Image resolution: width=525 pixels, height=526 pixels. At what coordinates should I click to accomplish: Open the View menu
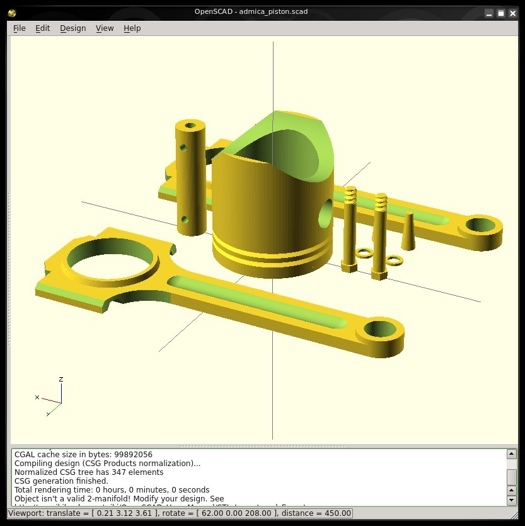pyautogui.click(x=105, y=28)
